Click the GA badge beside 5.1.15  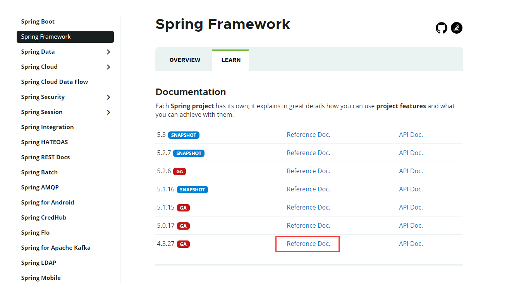(183, 208)
